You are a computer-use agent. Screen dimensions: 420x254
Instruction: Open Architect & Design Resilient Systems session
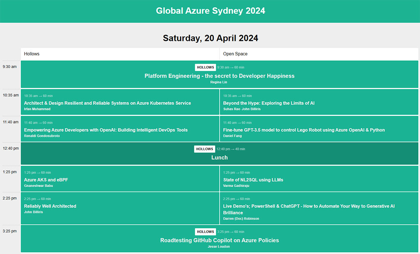point(120,102)
